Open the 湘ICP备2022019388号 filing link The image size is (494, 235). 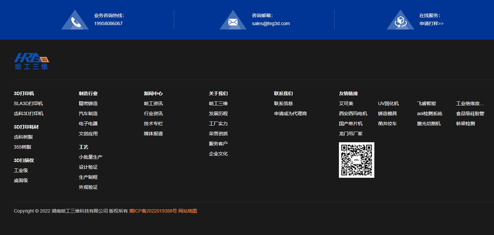point(152,211)
